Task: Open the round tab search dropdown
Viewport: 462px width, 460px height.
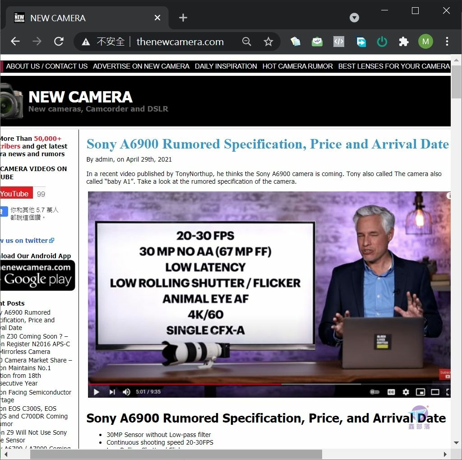Action: pos(354,18)
